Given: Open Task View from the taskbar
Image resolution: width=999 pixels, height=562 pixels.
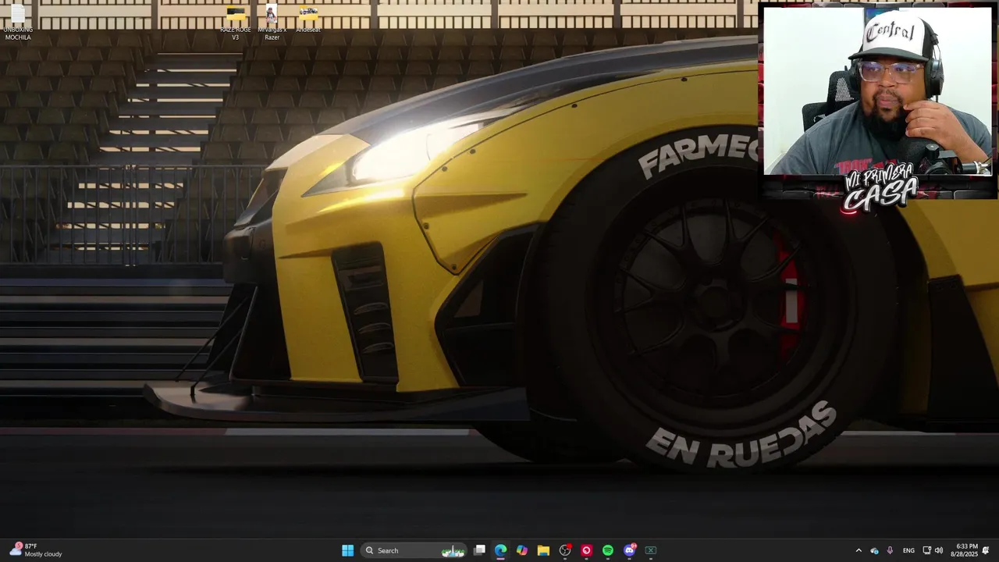Looking at the screenshot, I should point(479,550).
